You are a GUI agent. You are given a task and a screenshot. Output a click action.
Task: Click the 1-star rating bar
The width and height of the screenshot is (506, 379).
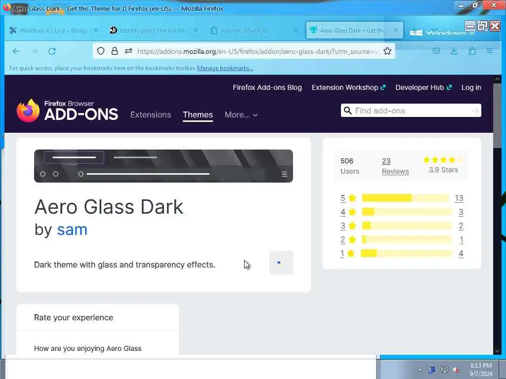pyautogui.click(x=406, y=253)
